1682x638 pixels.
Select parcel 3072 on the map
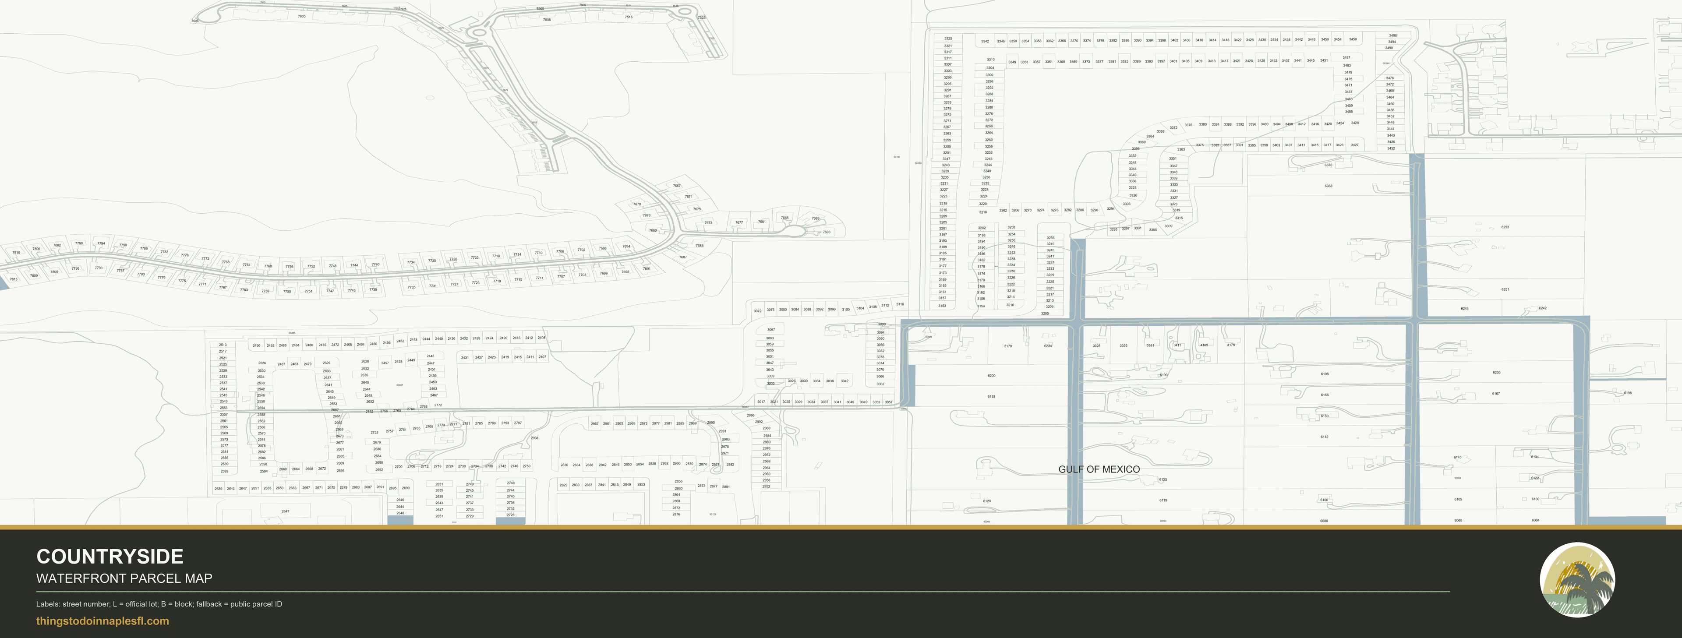pyautogui.click(x=757, y=311)
